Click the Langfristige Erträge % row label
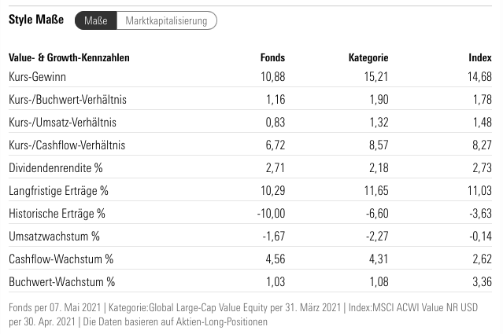This screenshot has height=334, width=503. coord(58,191)
